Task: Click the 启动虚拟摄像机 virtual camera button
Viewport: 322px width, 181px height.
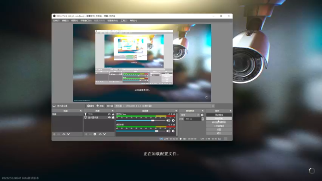Action: tap(219, 122)
